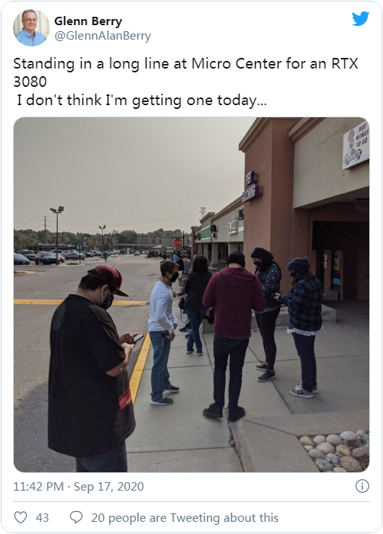The image size is (383, 534).
Task: Click the stop sign in the photo
Action: click(178, 243)
